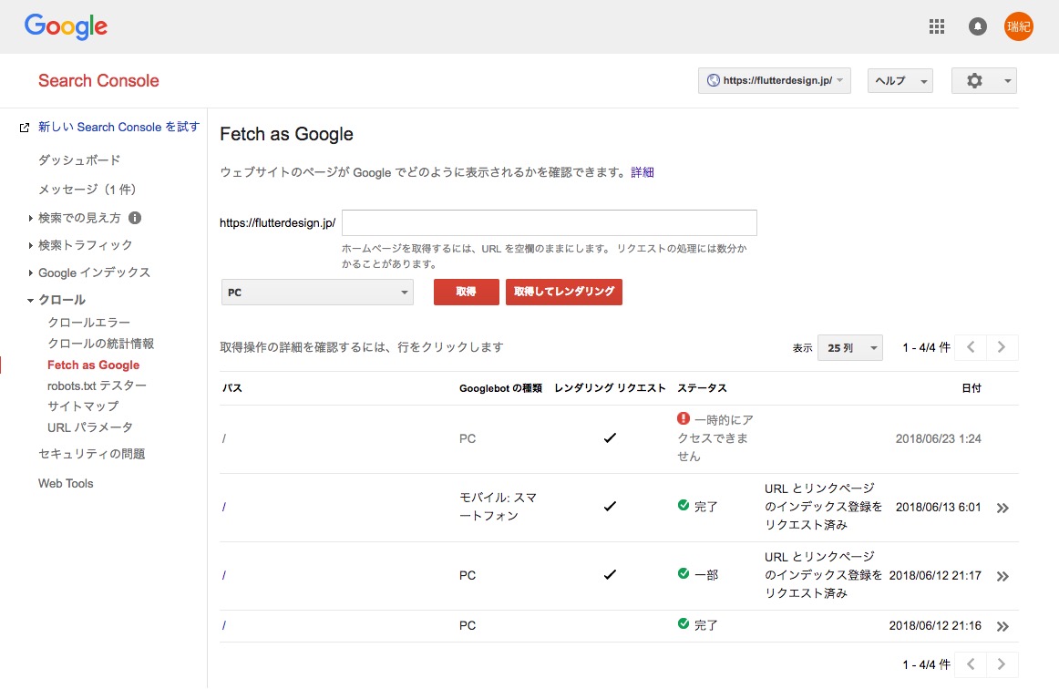Click the rendering checkmark in the 2018/06/23 row
The height and width of the screenshot is (689, 1059).
point(610,437)
